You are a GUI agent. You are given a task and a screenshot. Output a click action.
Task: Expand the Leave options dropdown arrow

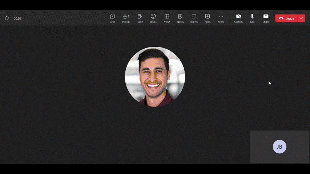(x=301, y=18)
